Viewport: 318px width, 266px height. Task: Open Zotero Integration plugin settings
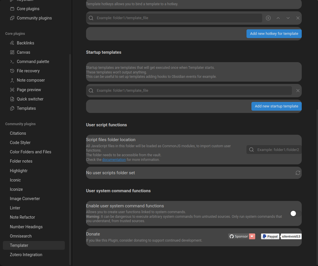click(26, 255)
